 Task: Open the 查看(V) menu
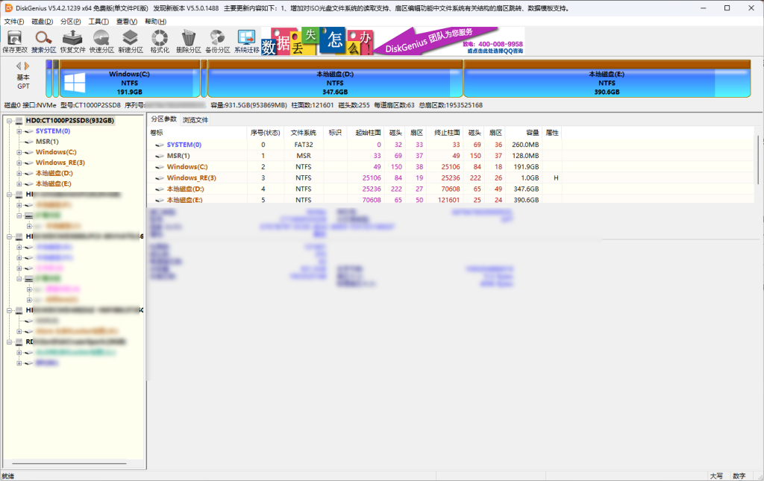[127, 22]
